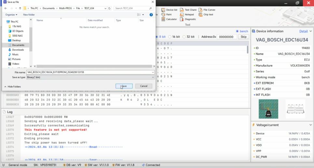Launch Notepad from the Tool group
Image resolution: width=314 pixels, height=168 pixels.
pos(187,15)
